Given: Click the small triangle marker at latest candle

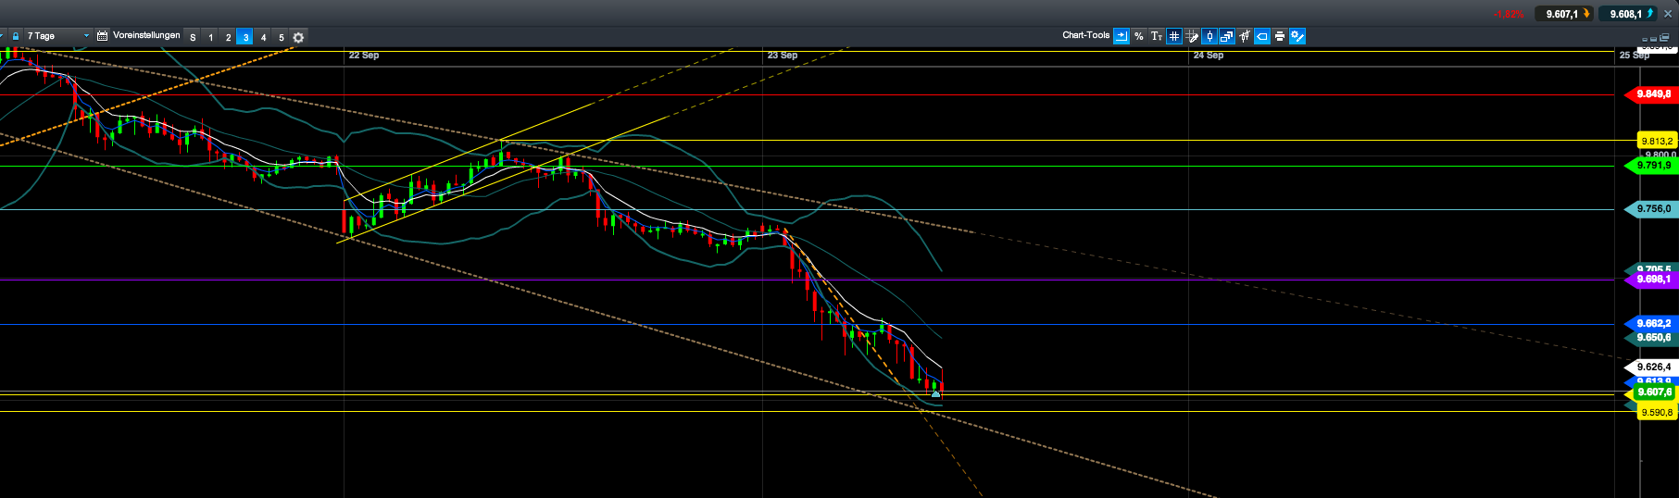Looking at the screenshot, I should tap(935, 393).
